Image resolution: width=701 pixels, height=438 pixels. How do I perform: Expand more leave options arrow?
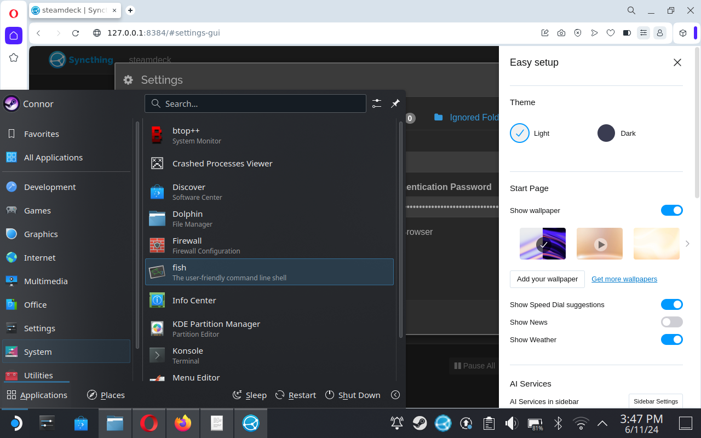pyautogui.click(x=395, y=395)
